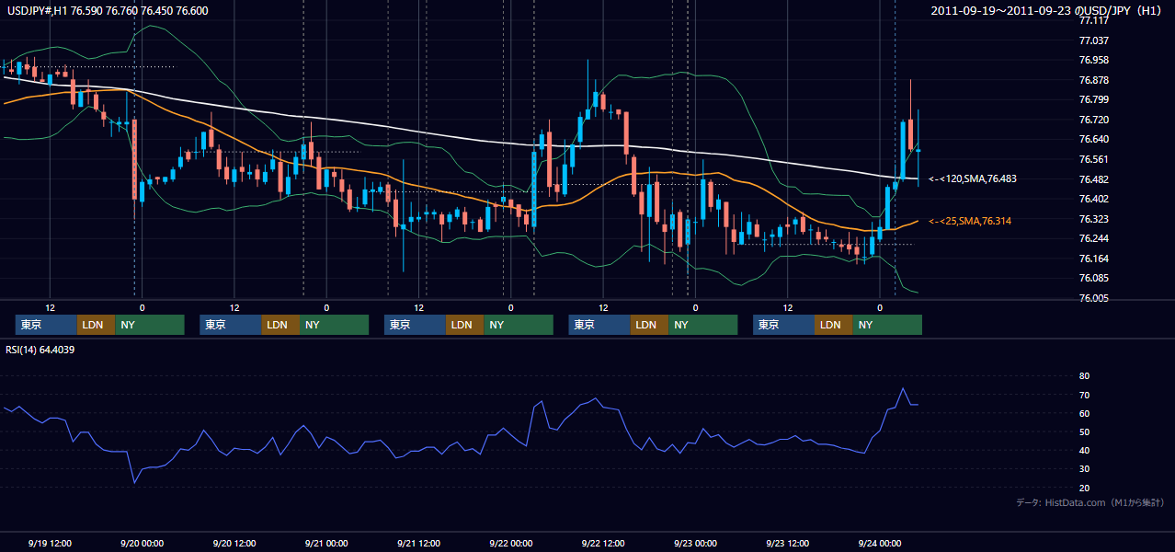Click the 東京 session block for 9/19
Viewport: 1175px width, 552px height.
[46, 325]
